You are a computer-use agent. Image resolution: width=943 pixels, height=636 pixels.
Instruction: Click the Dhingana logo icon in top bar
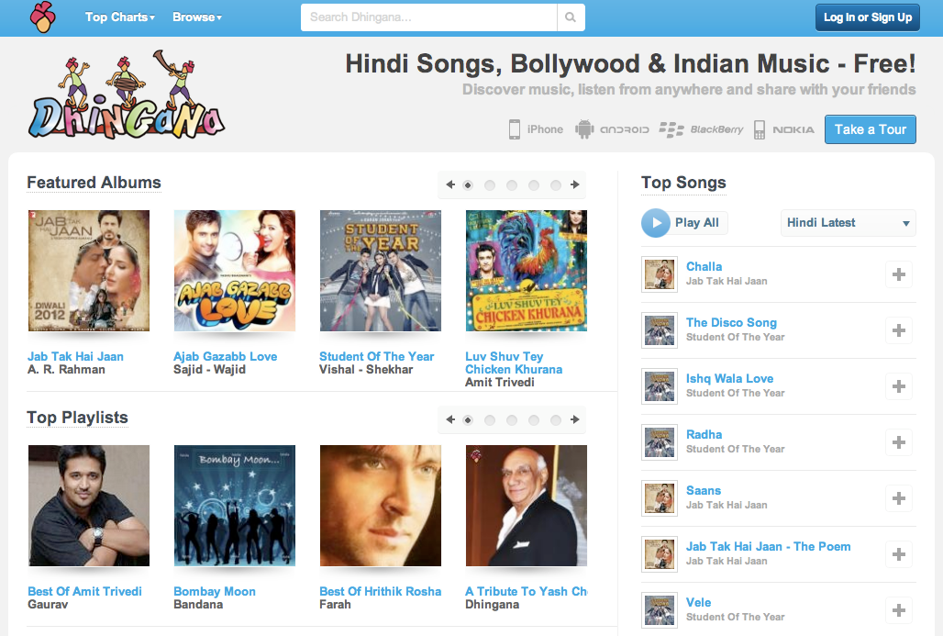(42, 17)
